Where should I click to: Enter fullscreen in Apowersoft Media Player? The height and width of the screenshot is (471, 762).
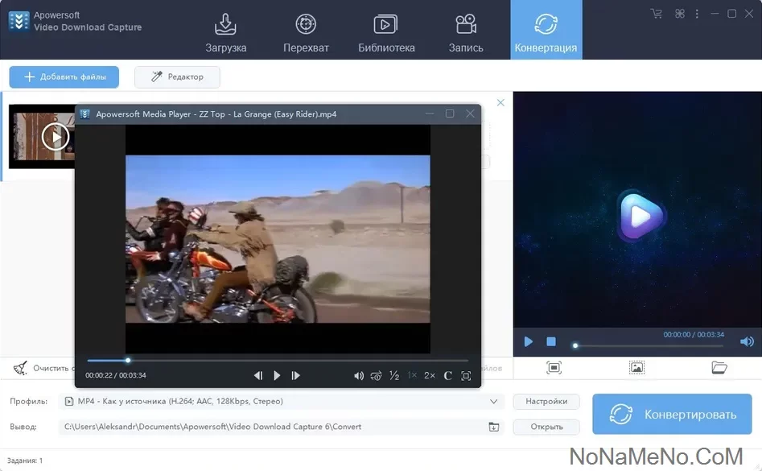coord(466,375)
